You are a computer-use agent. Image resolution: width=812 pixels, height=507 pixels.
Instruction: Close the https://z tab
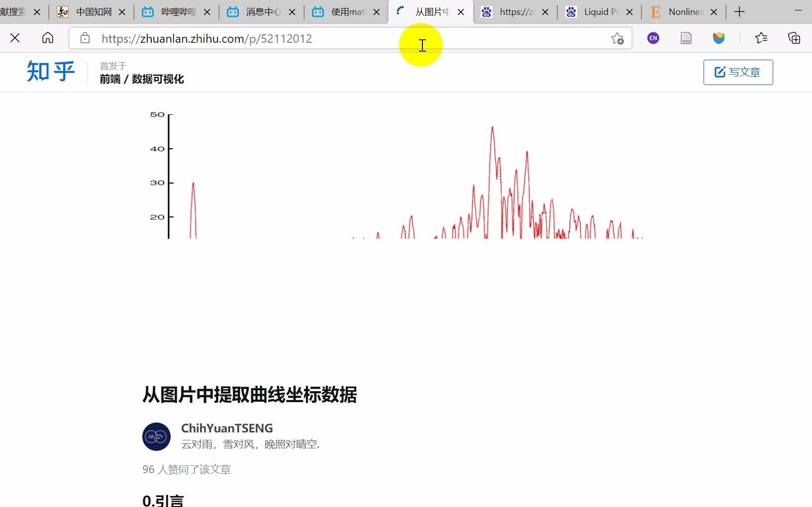(545, 12)
